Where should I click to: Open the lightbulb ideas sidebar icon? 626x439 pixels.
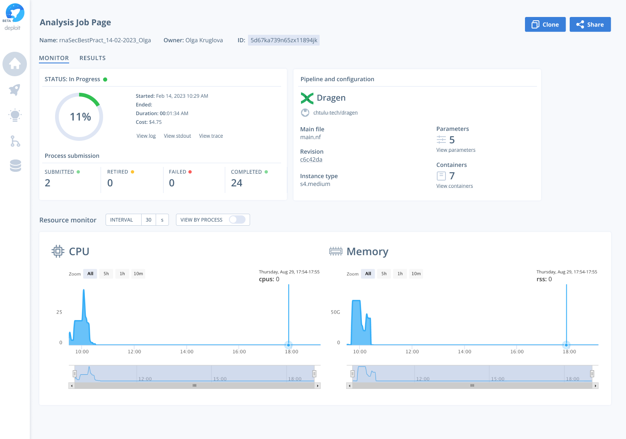click(15, 116)
